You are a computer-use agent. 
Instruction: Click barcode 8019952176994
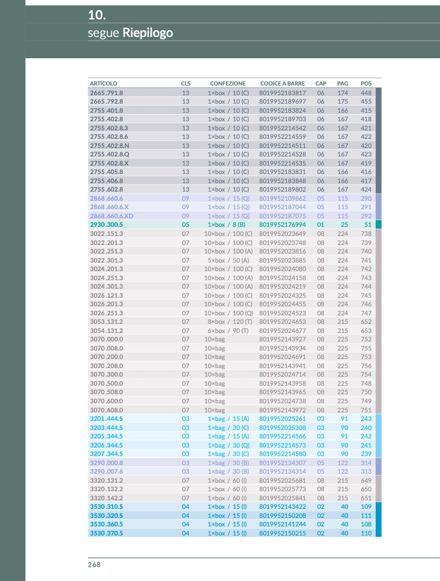[282, 224]
